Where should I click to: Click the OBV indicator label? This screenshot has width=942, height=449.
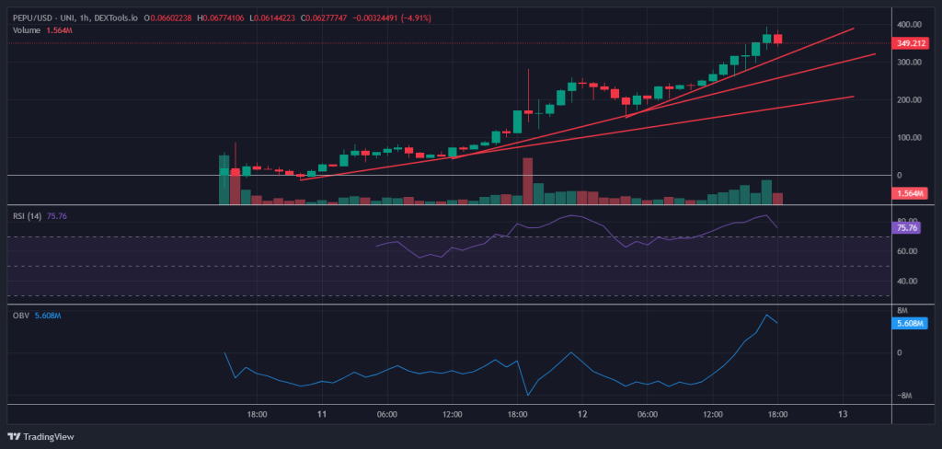point(21,315)
